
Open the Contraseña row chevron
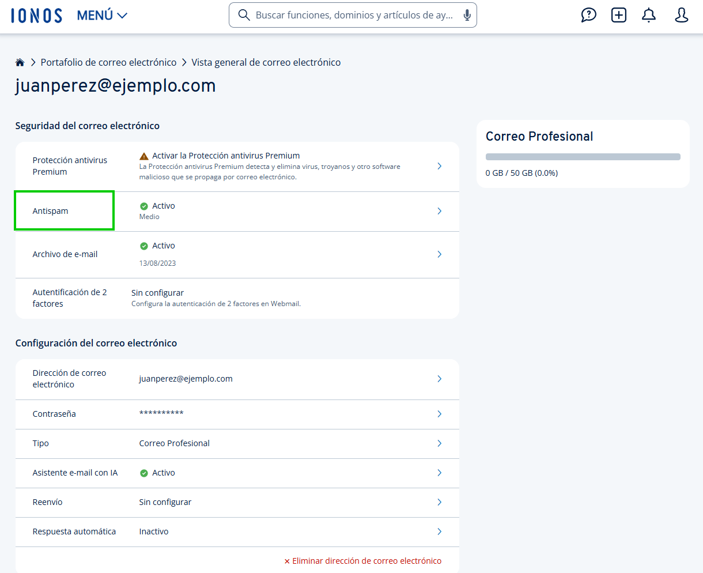point(439,414)
